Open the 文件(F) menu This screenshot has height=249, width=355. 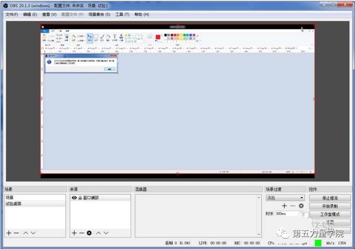[12, 14]
